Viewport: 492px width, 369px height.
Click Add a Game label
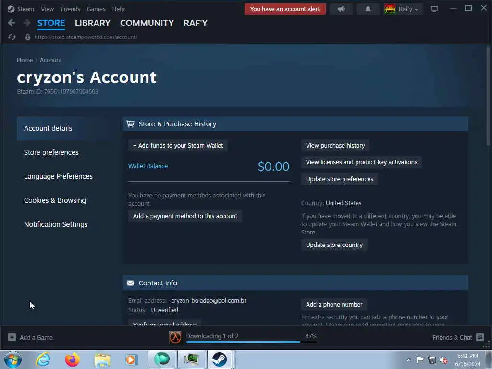pos(36,338)
